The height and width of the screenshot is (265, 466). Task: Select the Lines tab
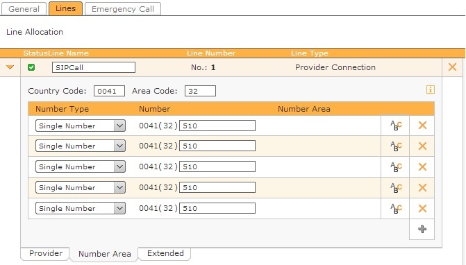point(65,8)
